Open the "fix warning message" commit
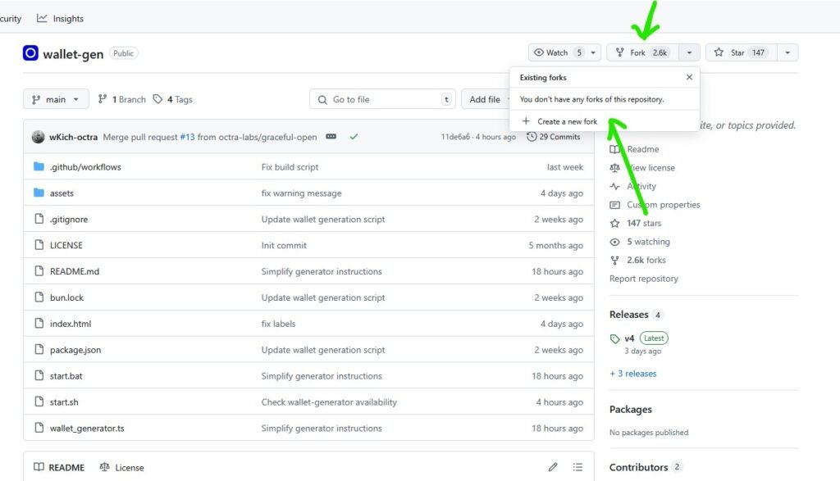 [x=301, y=193]
